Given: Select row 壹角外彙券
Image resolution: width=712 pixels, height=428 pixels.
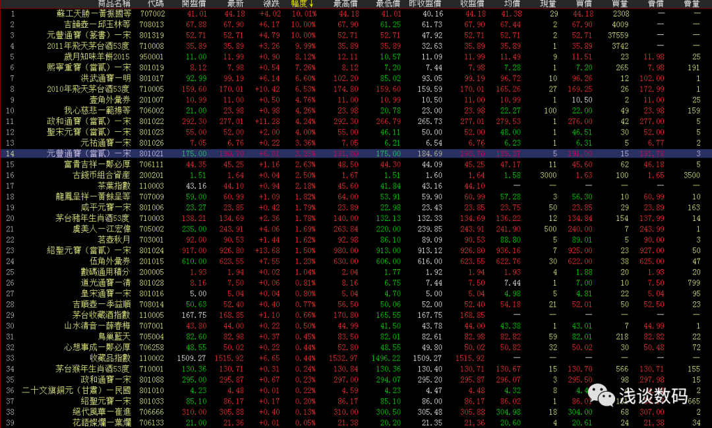Looking at the screenshot, I should tap(356, 100).
